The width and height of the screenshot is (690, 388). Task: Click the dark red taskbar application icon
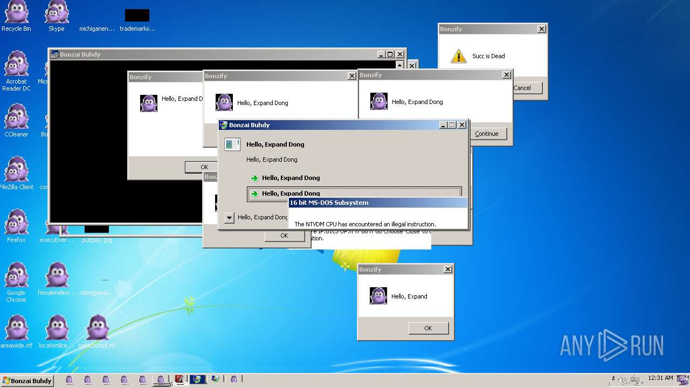(x=179, y=379)
